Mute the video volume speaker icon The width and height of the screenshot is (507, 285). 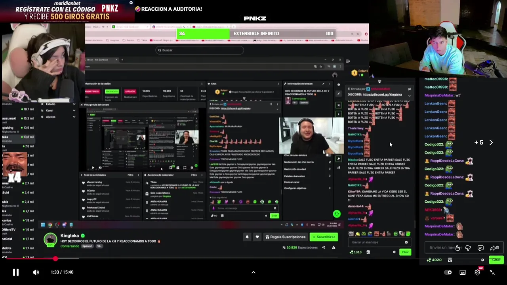[x=36, y=272]
